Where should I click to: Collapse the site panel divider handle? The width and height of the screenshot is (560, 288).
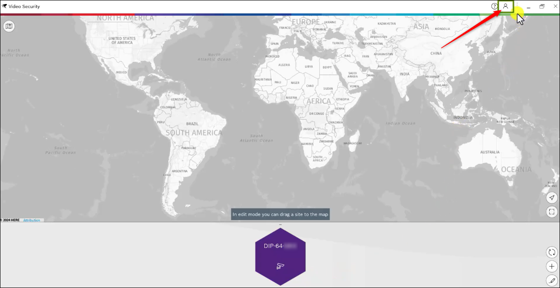(280, 224)
